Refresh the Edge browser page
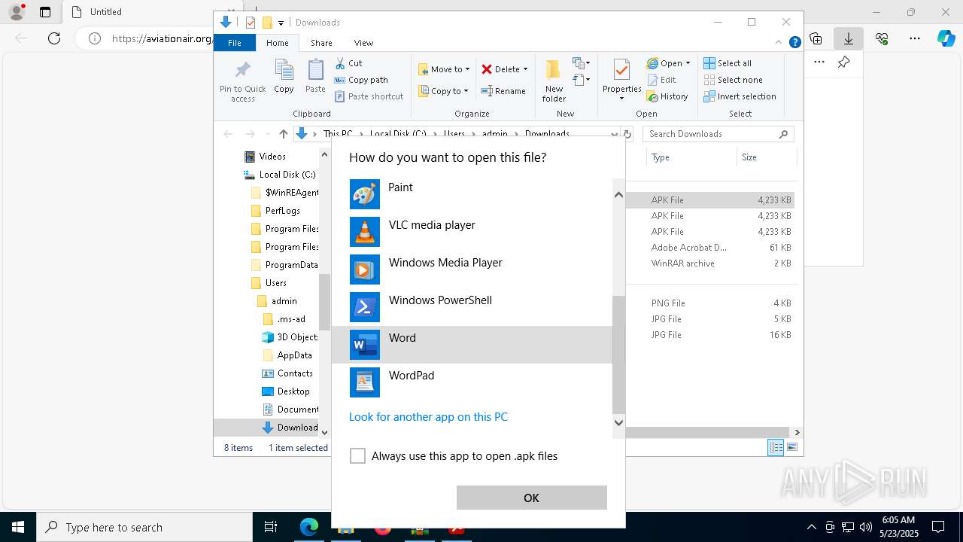963x542 pixels. pos(54,38)
